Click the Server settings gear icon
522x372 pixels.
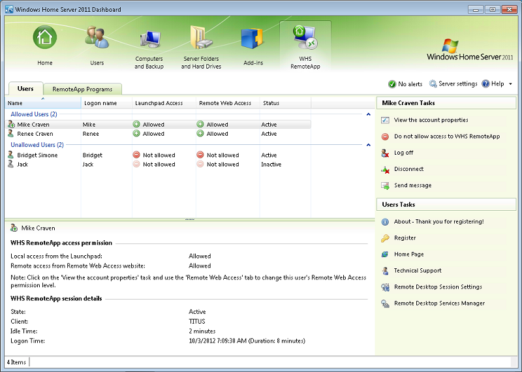pos(433,84)
